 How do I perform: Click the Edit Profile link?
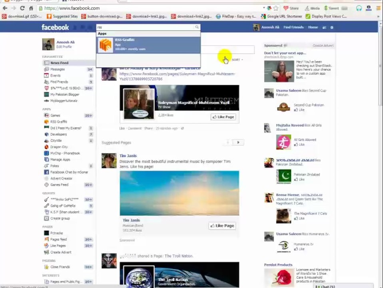pos(64,47)
